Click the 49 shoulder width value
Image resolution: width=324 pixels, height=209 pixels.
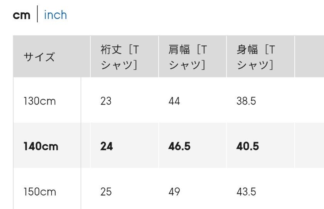[x=174, y=192]
